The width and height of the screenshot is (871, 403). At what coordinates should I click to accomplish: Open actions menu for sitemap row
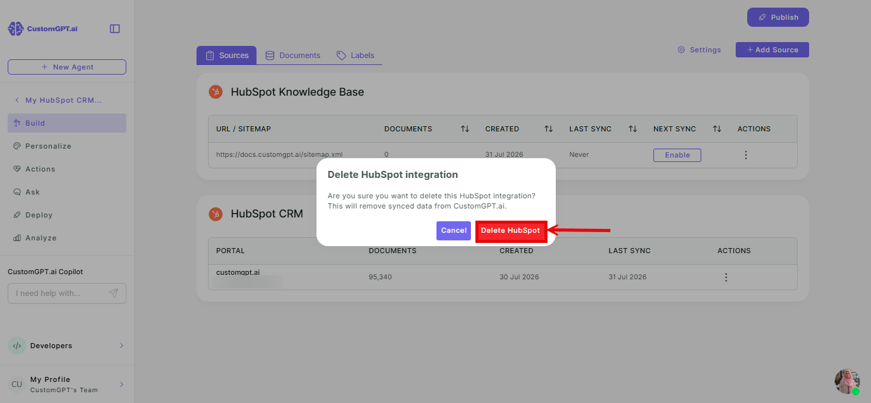click(745, 155)
